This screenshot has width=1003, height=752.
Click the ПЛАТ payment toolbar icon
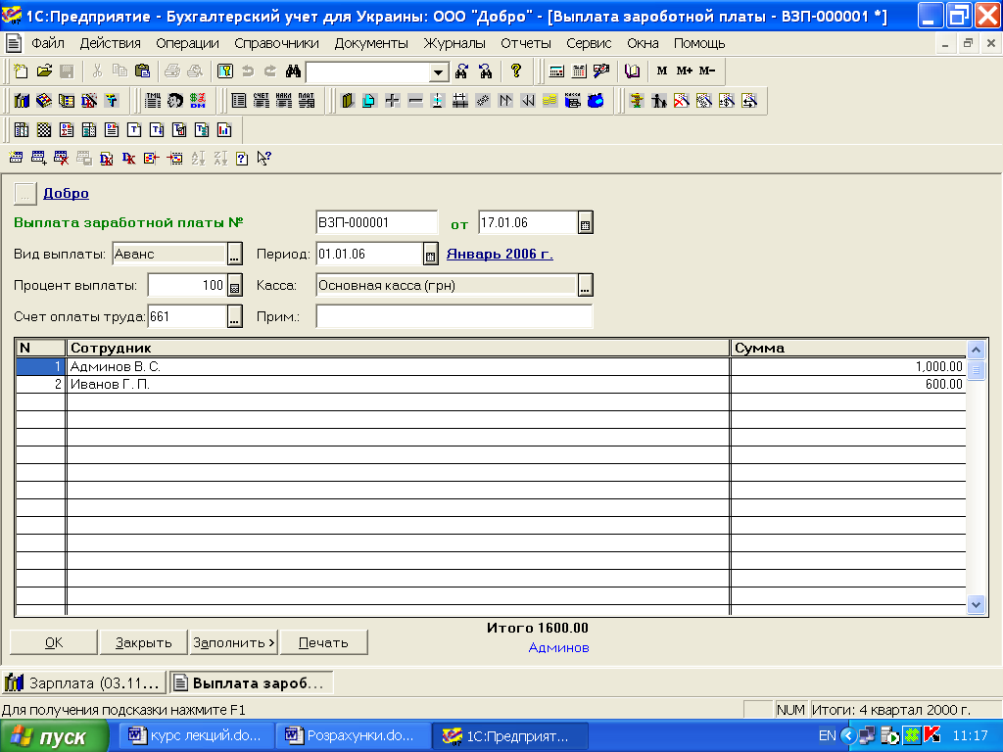tap(307, 101)
